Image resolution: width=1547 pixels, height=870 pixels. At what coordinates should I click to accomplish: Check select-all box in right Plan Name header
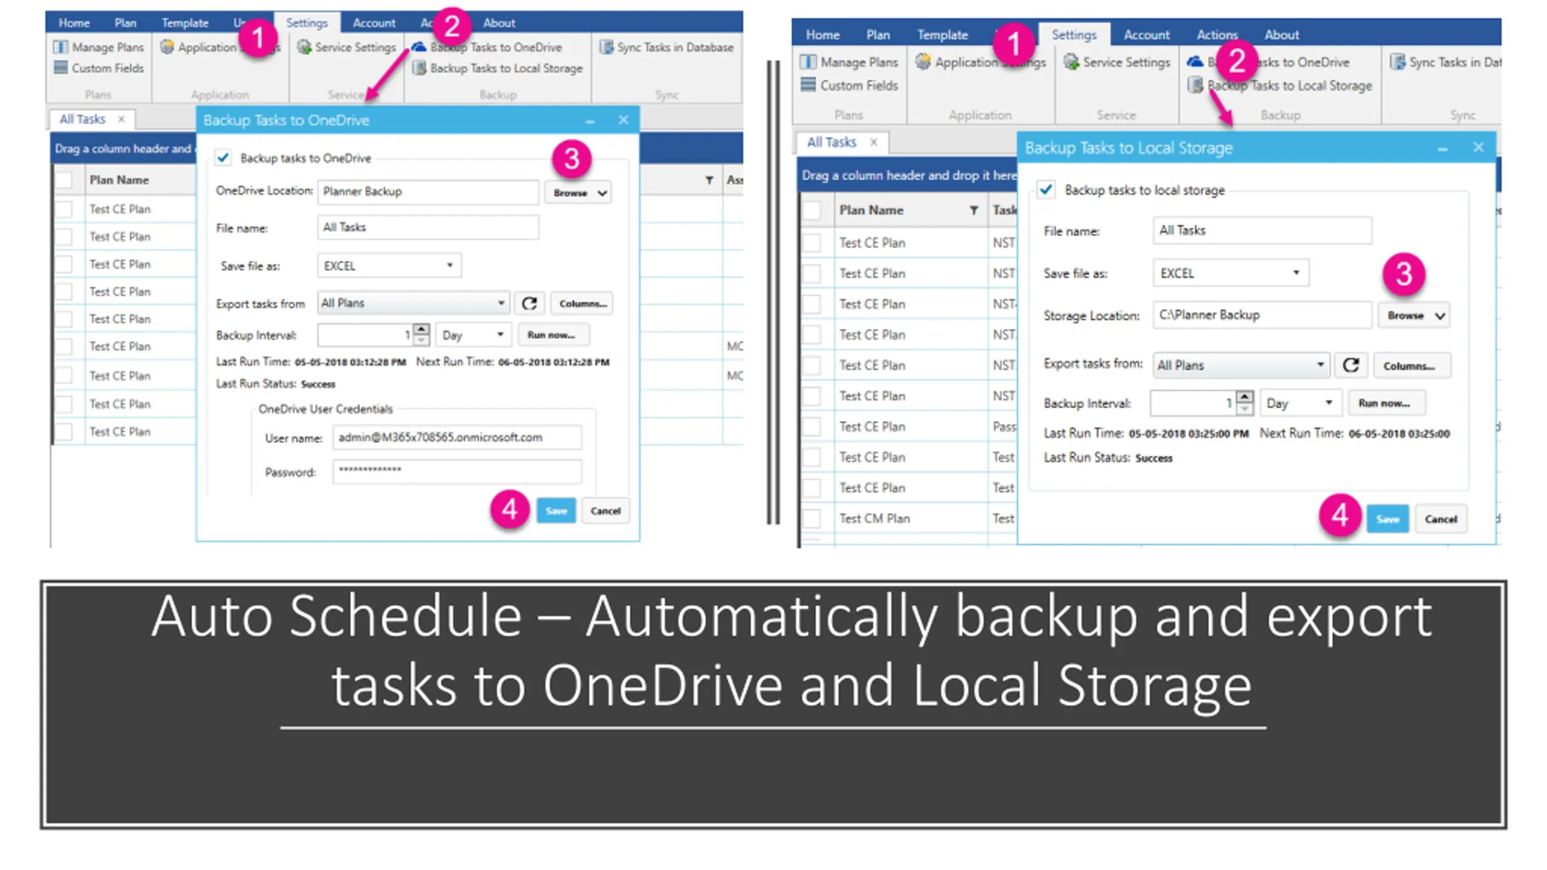[811, 210]
